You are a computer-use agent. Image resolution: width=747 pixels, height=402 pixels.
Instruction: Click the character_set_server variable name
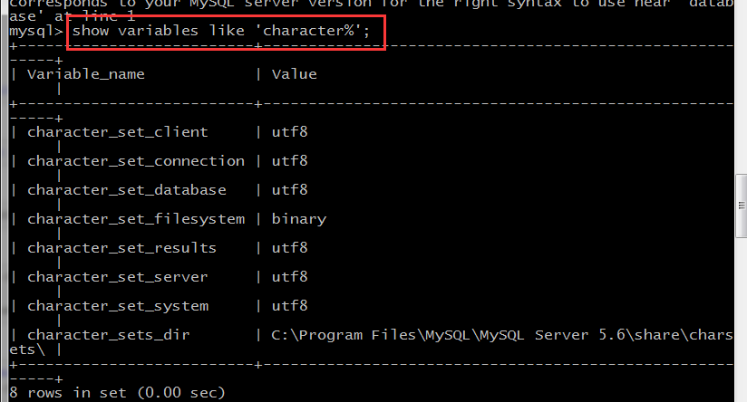click(x=118, y=277)
